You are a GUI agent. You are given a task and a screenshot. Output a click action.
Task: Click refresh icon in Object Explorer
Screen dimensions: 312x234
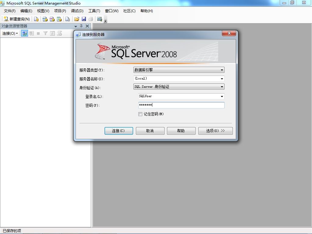(x=52, y=34)
